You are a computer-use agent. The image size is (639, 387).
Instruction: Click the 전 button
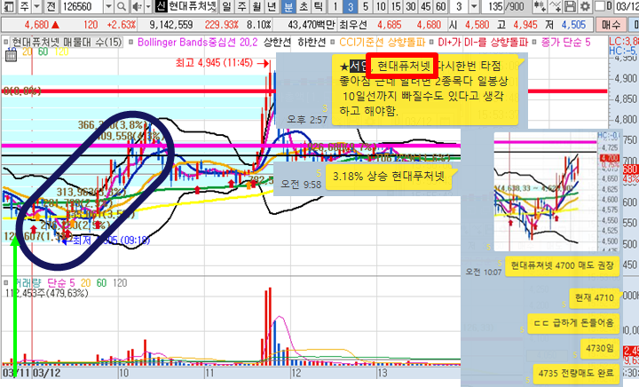pyautogui.click(x=51, y=6)
